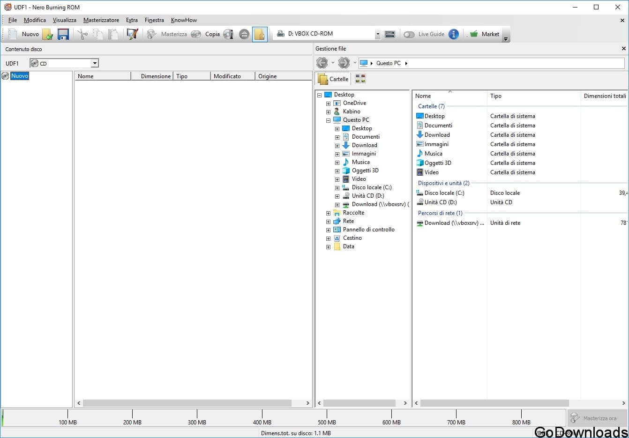This screenshot has height=438, width=629.
Task: Click the forward navigation arrow button
Action: click(x=344, y=63)
